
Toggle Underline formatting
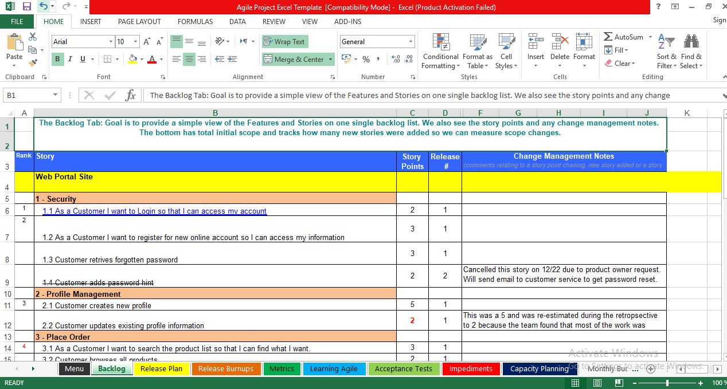pos(83,59)
